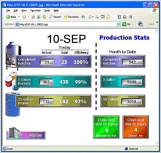The image size is (161, 153).
Task: Click the scrollbar up arrow
Action: pyautogui.click(x=157, y=31)
